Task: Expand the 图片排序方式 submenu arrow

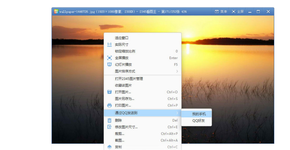Action: point(177,71)
